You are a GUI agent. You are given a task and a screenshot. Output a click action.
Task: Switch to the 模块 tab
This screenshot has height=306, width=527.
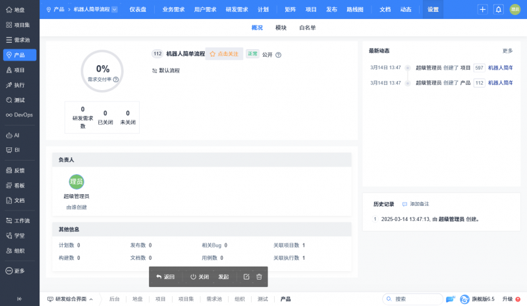point(281,28)
